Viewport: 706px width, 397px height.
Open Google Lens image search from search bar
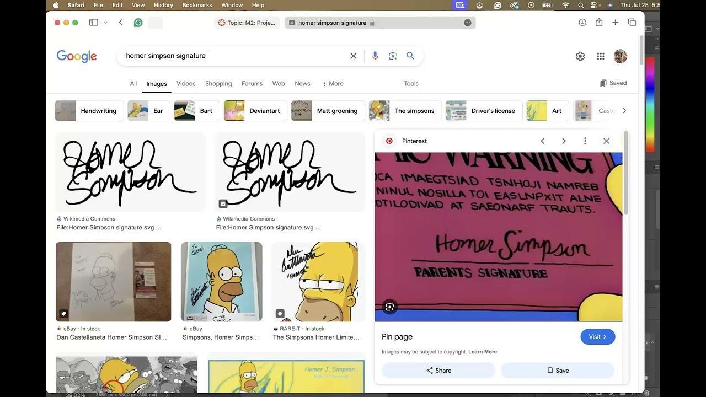(393, 56)
